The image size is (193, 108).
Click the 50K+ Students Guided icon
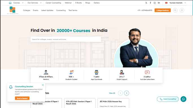71,72
